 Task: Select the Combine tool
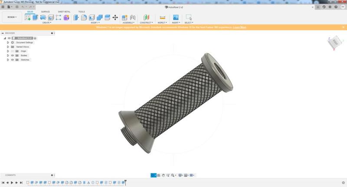100,17
